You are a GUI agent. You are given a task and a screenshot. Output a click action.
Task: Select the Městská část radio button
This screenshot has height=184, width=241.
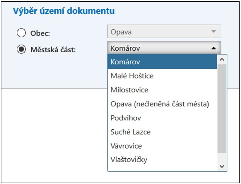[21, 49]
